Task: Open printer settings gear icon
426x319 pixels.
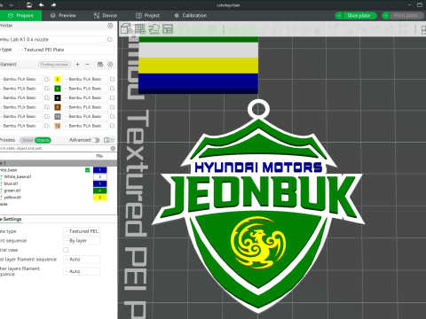Action: 110,26
